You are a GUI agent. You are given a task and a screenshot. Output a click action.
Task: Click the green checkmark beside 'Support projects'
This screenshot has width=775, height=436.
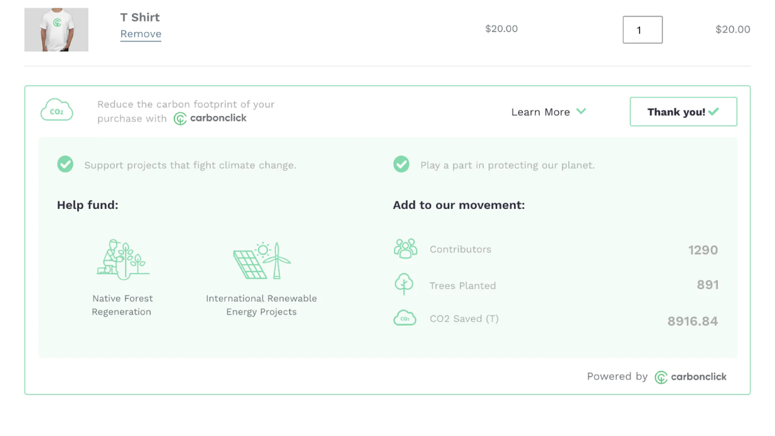[65, 165]
